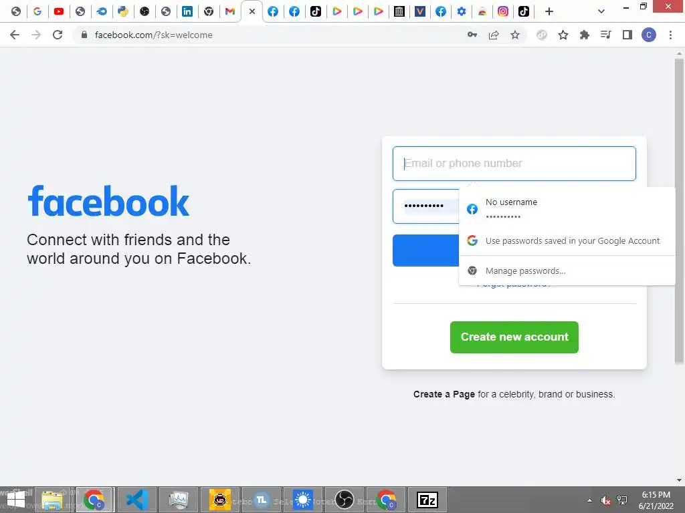The height and width of the screenshot is (513, 685).
Task: Switch to the LinkedIn tab
Action: (187, 11)
